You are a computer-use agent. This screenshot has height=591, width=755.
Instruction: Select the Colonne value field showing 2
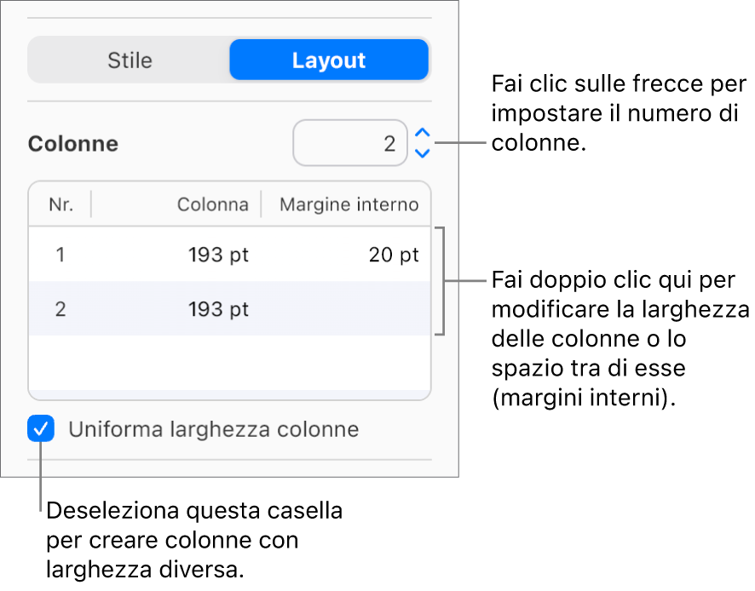[350, 143]
